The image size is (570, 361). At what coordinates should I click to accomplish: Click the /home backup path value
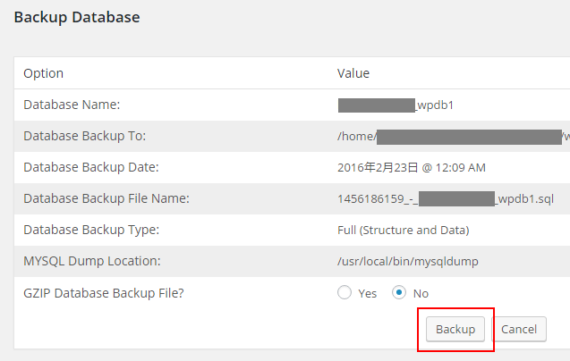tap(356, 136)
